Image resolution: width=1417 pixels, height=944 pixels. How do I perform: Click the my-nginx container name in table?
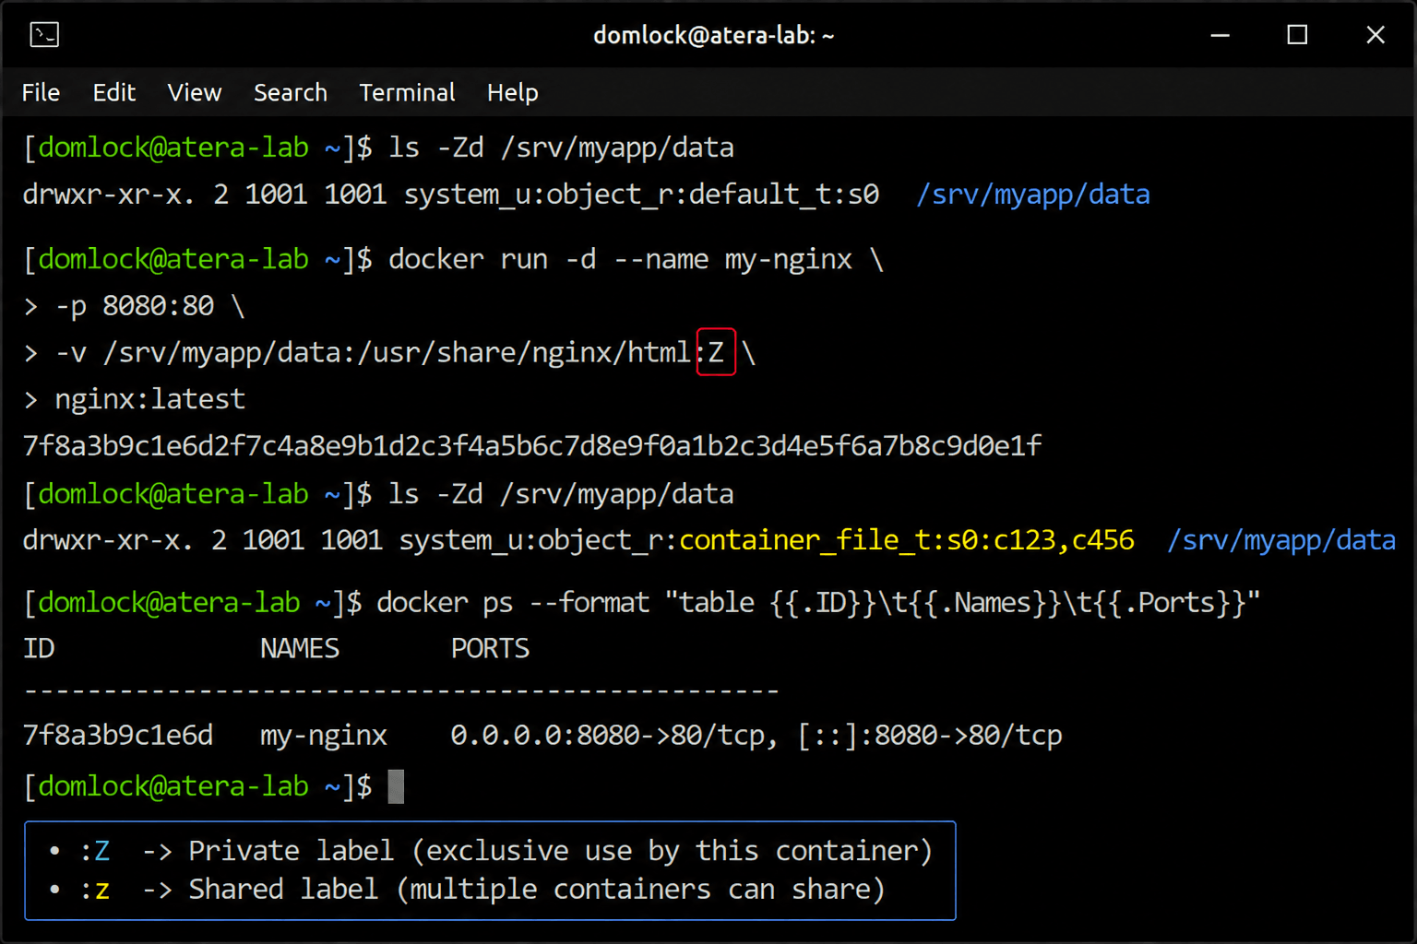pyautogui.click(x=324, y=736)
